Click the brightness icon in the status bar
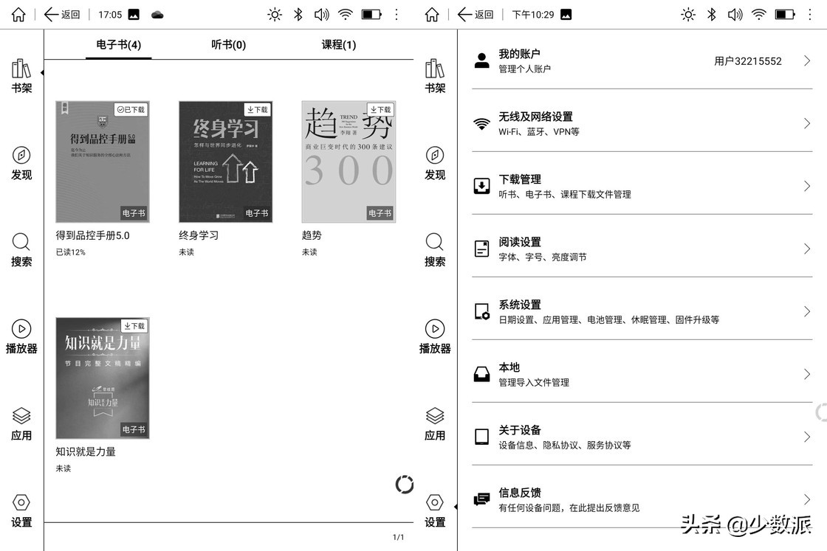Viewport: 827px width, 551px height. [275, 13]
